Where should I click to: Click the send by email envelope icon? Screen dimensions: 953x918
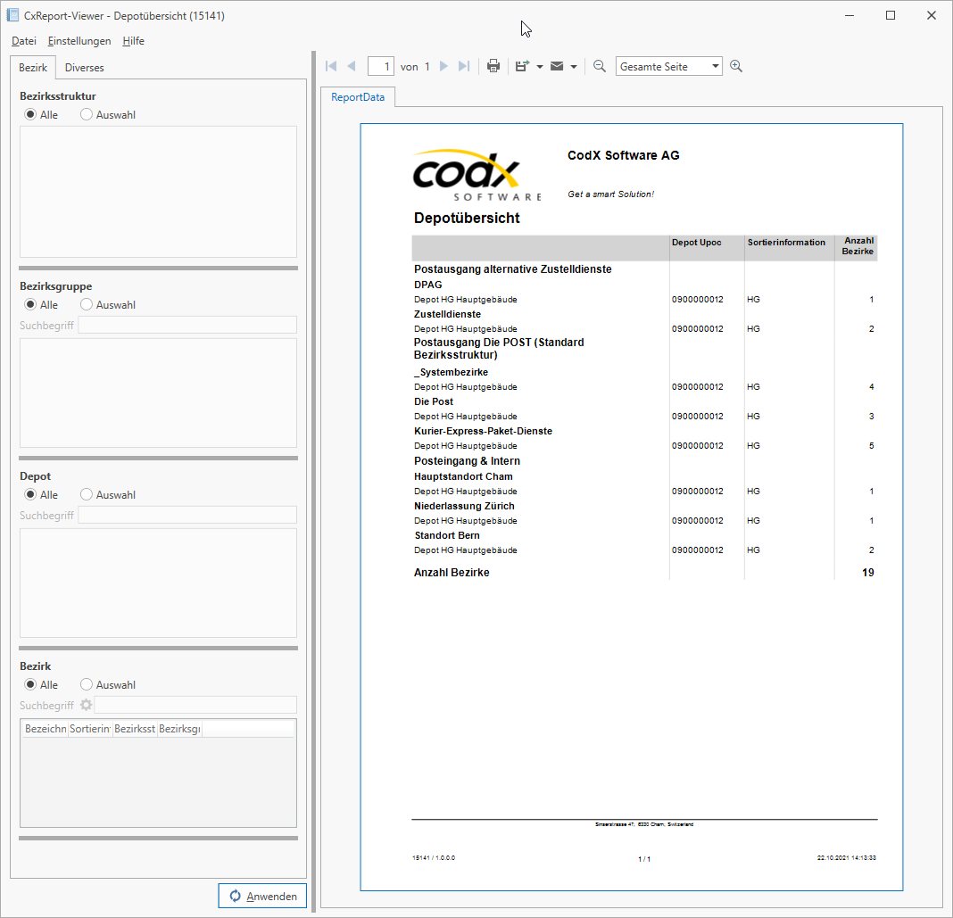[x=557, y=67]
